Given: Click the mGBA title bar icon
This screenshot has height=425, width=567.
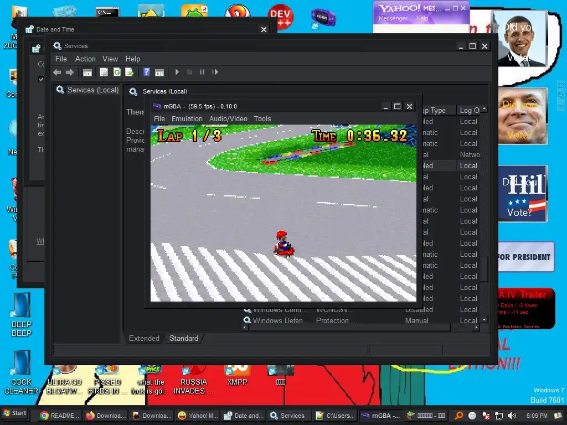Looking at the screenshot, I should (x=157, y=106).
